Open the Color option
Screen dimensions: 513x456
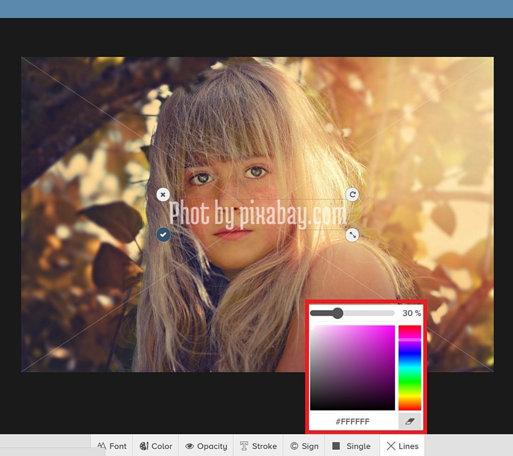(156, 446)
